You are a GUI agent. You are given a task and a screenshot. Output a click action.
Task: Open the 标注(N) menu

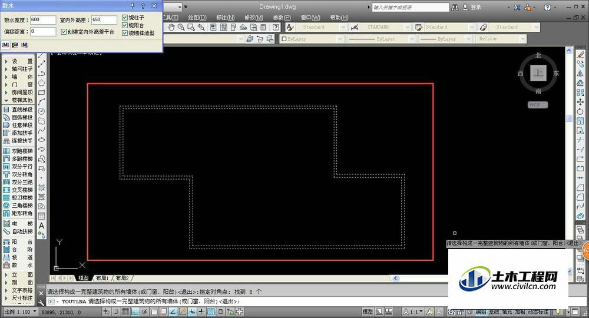point(226,17)
